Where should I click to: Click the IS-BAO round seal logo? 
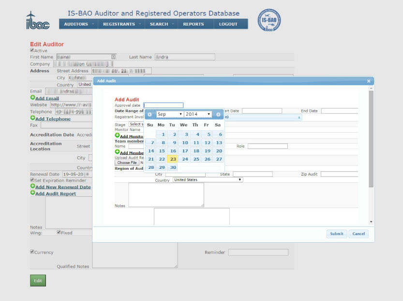coord(269,20)
